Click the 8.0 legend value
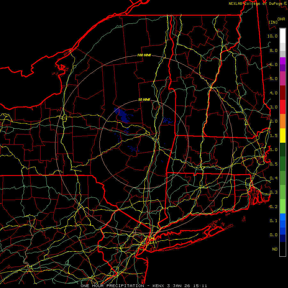 click(x=274, y=50)
